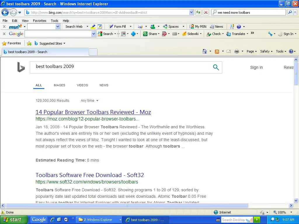Close the Google toolbar with its X
The width and height of the screenshot is (299, 224).
4,34
